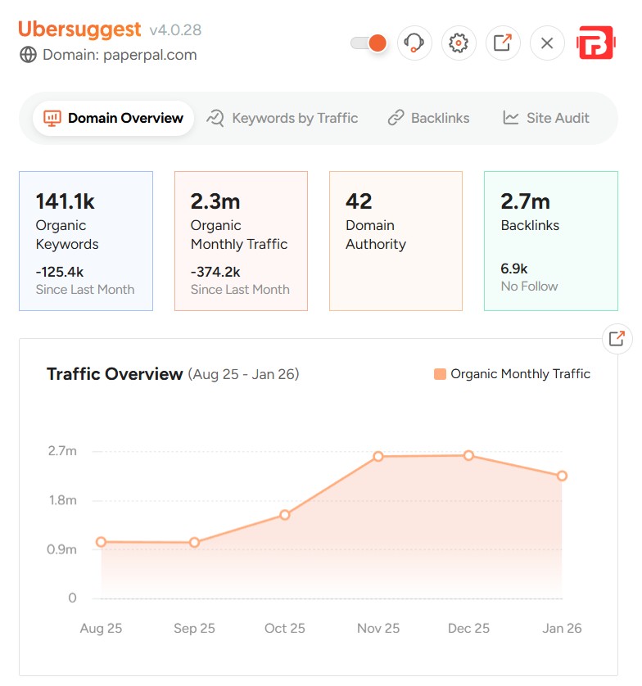This screenshot has width=642, height=686.
Task: Open settings via the gear icon
Action: click(x=459, y=43)
